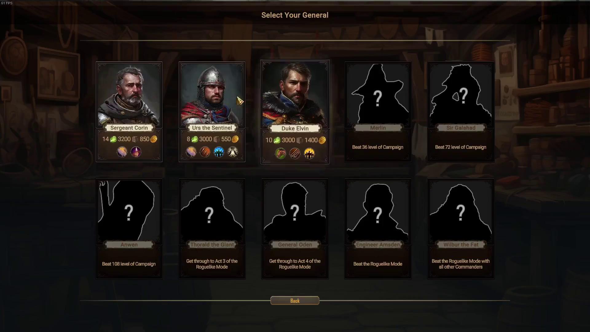Click Duke Elvin's brown arrows ability icon
The height and width of the screenshot is (332, 590).
tap(295, 153)
